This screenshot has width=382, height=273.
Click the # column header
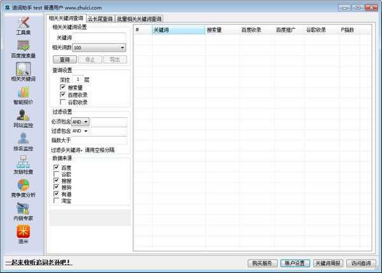point(143,30)
